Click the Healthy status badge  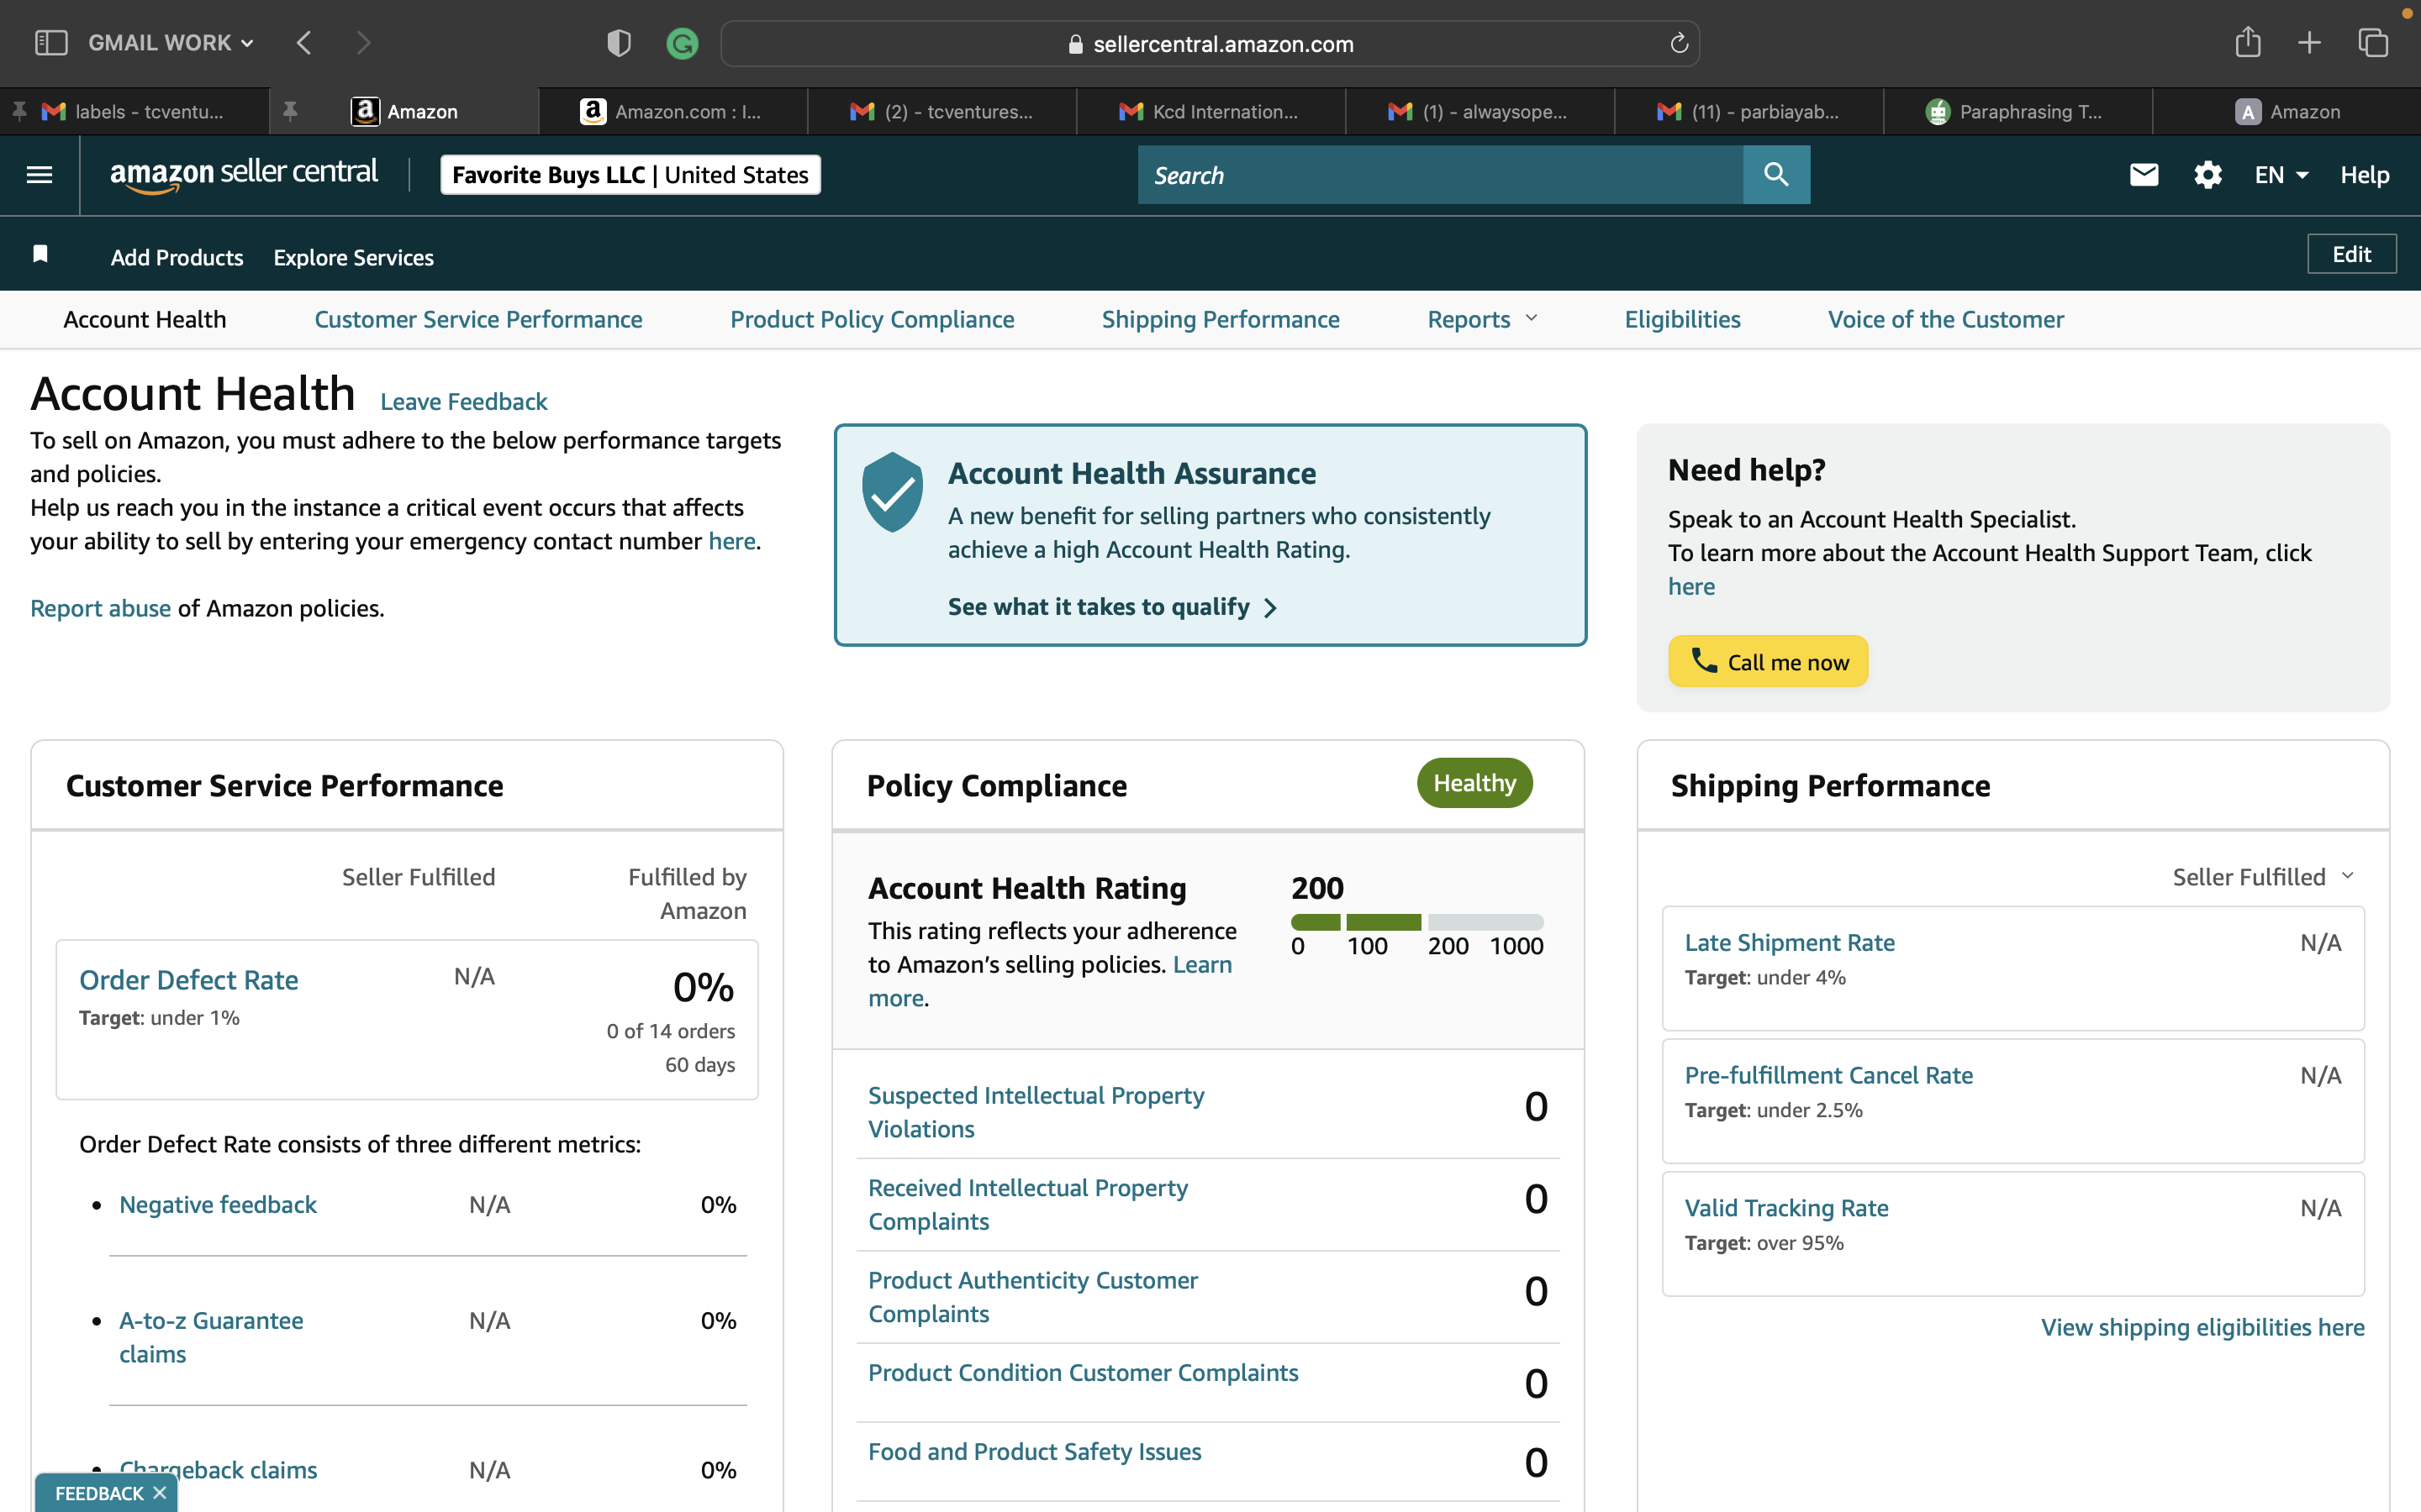pos(1474,783)
